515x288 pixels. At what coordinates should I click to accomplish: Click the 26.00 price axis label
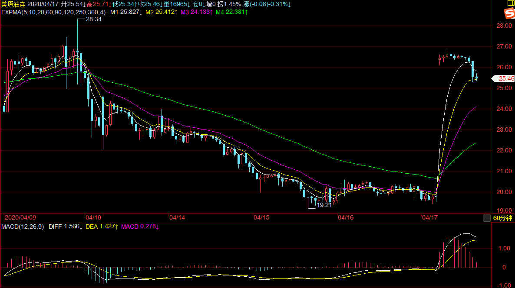504,68
